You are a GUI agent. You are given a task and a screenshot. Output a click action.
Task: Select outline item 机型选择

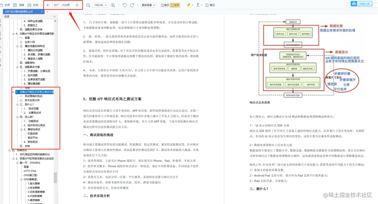[33, 134]
